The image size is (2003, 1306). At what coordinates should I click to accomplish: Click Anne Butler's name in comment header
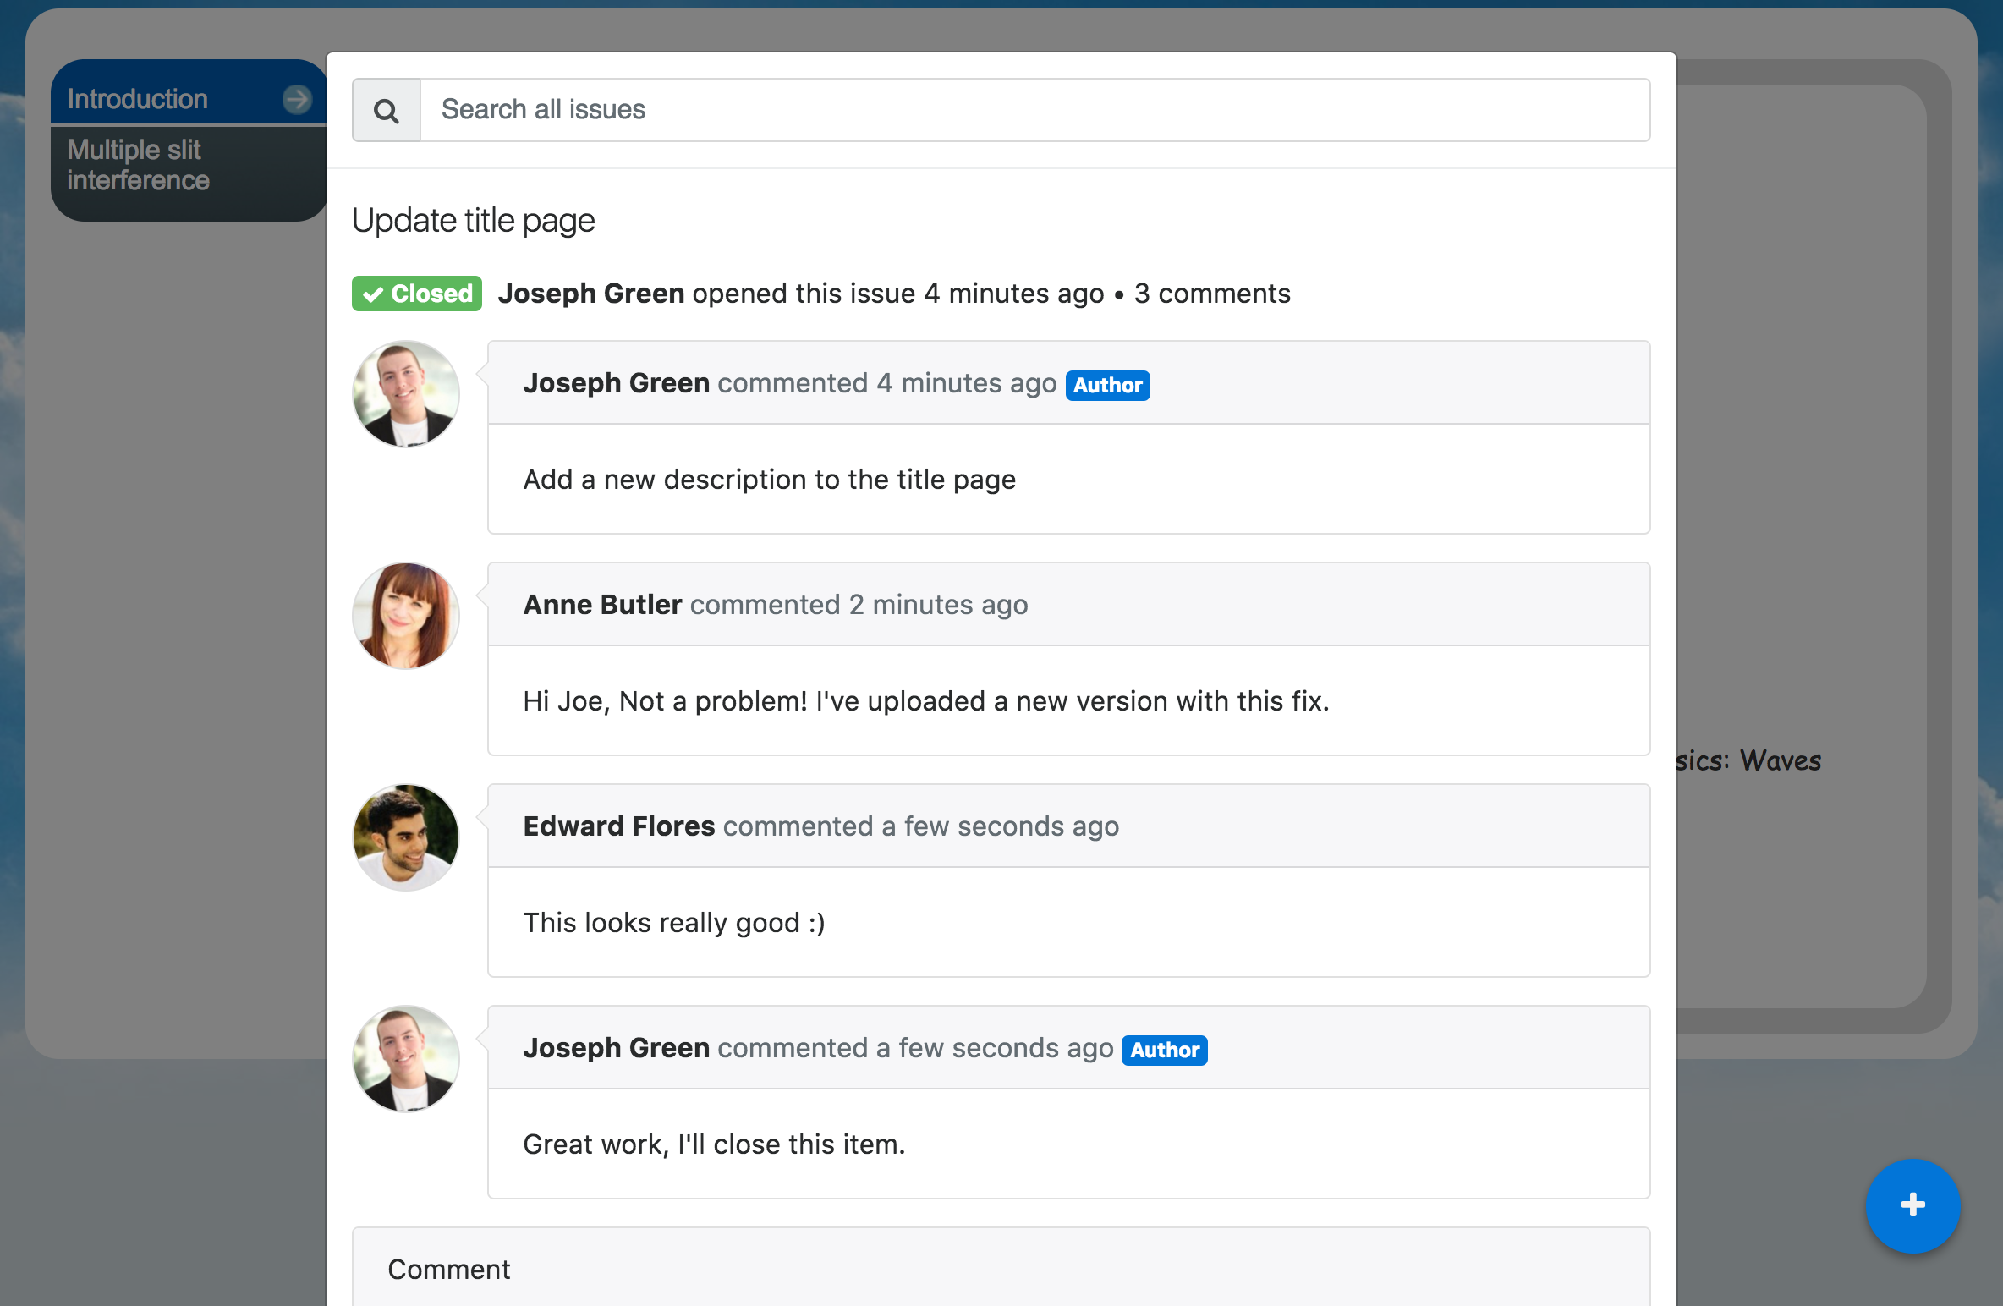tap(602, 605)
